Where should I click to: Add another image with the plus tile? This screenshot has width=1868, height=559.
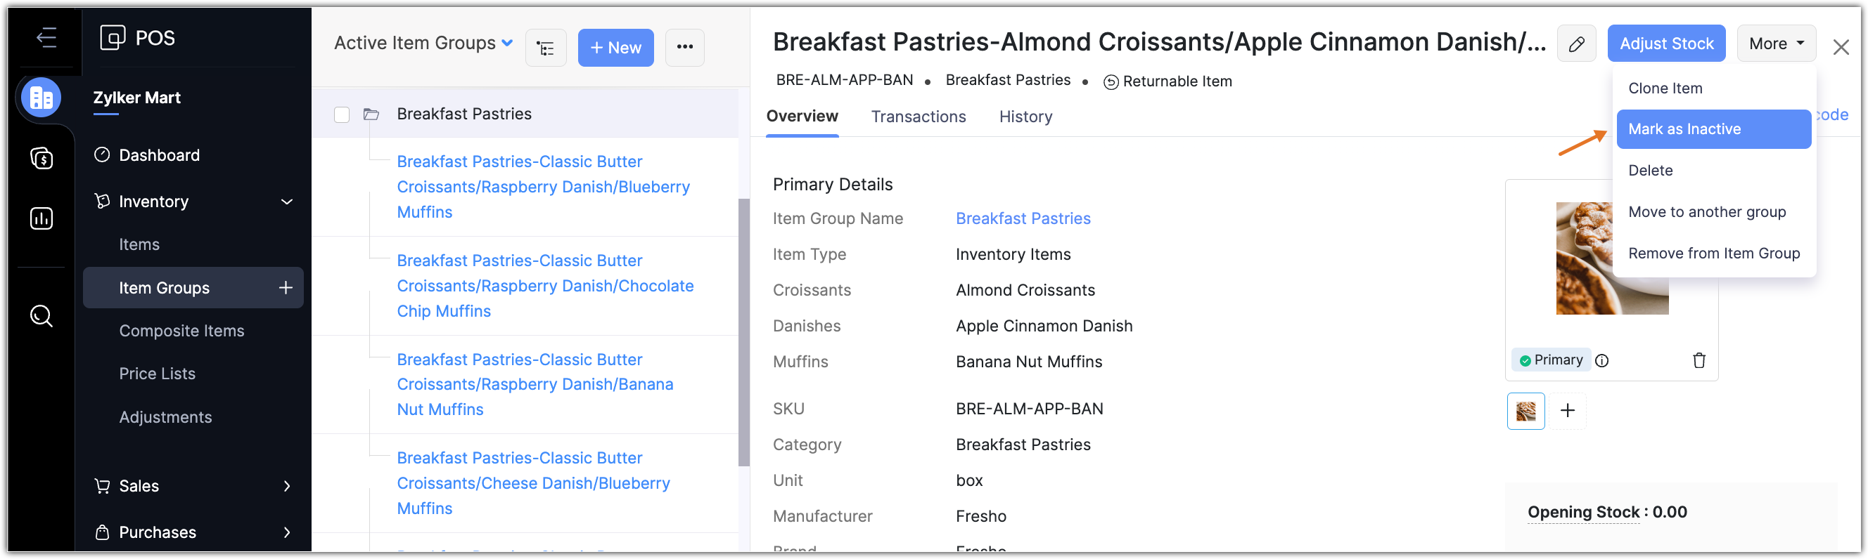(x=1567, y=411)
